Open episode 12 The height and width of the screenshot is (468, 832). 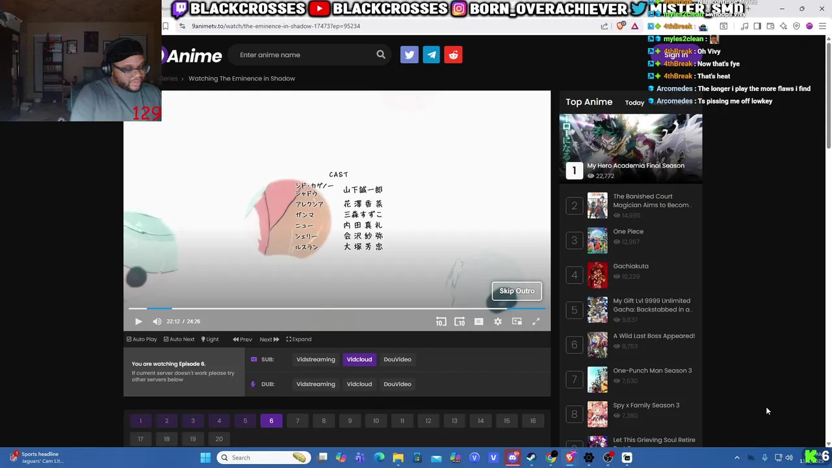pos(428,421)
